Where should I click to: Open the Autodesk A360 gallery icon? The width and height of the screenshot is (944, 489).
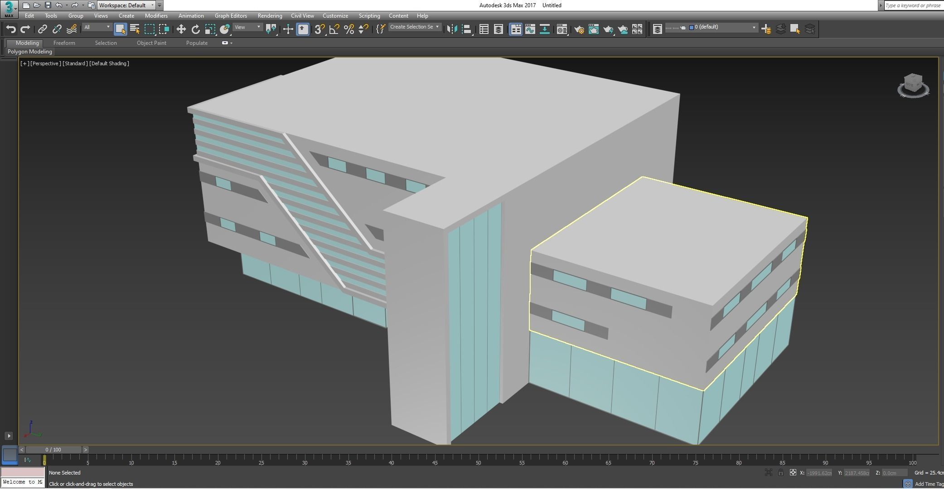(x=637, y=29)
